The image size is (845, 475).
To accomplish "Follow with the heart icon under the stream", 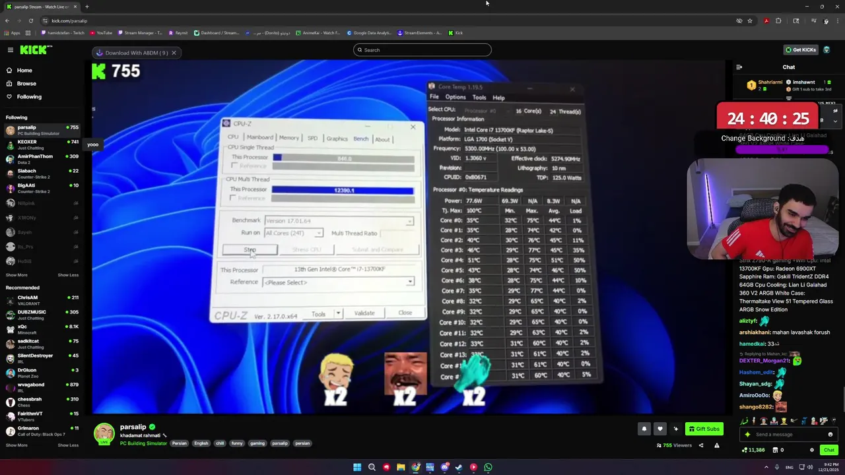I will [x=659, y=429].
